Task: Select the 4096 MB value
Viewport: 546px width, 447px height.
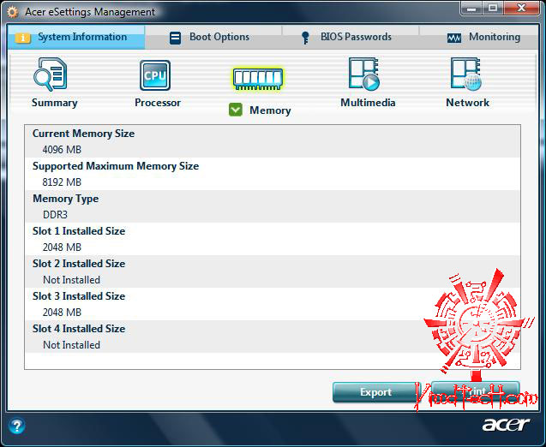Action: tap(62, 150)
